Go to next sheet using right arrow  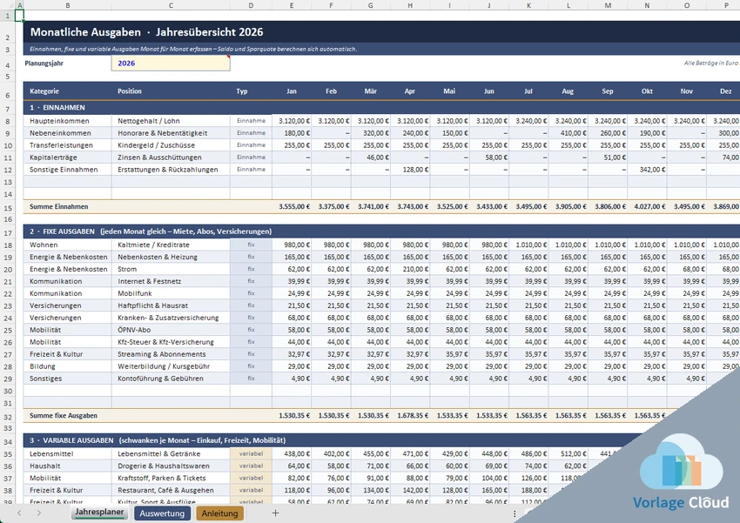pos(38,513)
